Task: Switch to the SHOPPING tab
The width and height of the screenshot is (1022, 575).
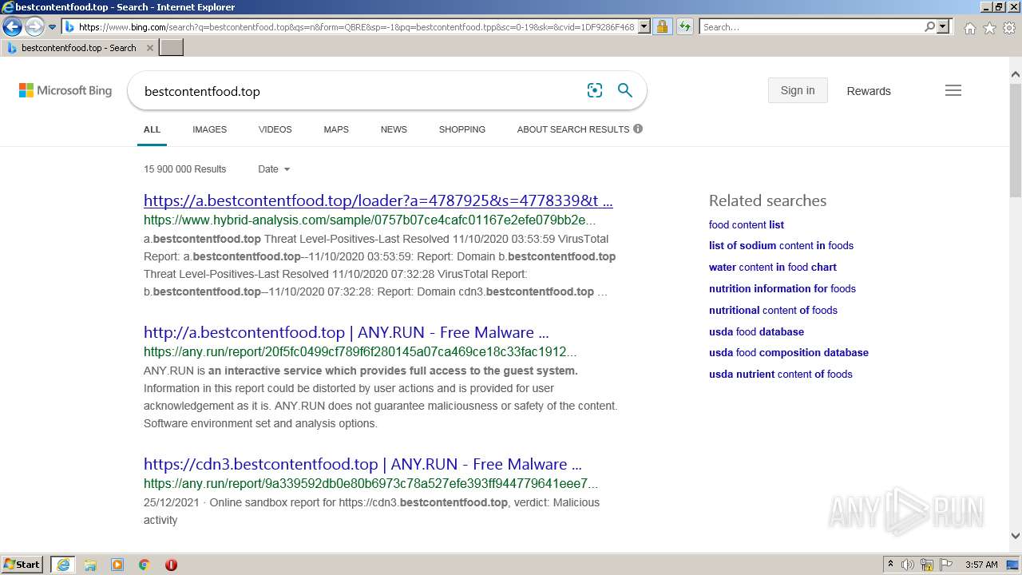Action: point(461,129)
